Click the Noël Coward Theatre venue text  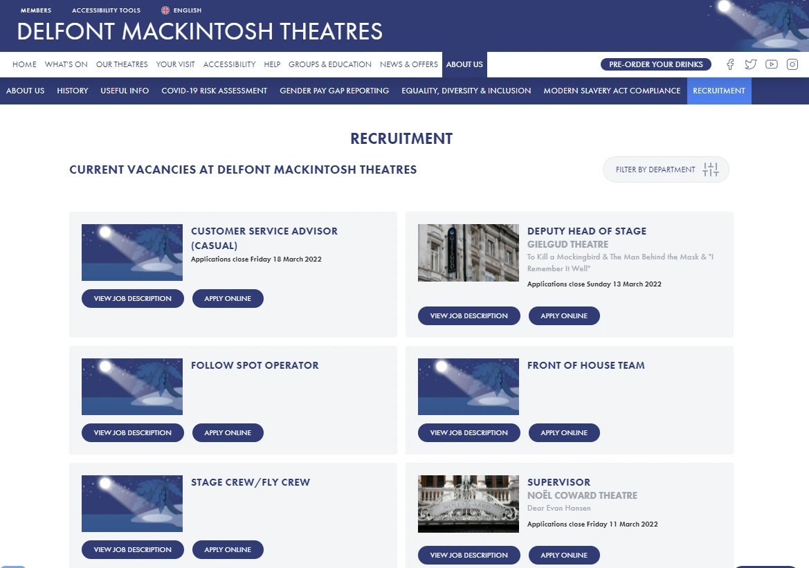click(582, 496)
